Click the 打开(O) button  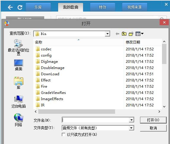153,120
